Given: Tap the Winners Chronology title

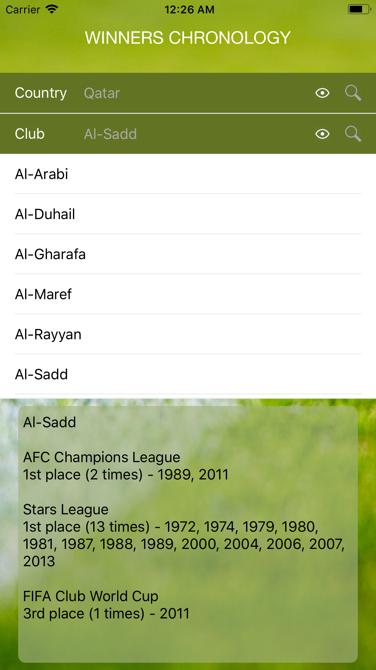Looking at the screenshot, I should [188, 38].
